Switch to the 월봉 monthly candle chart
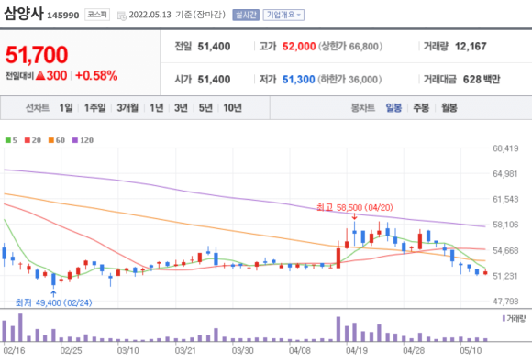Image resolution: width=532 pixels, height=362 pixels. pyautogui.click(x=449, y=108)
